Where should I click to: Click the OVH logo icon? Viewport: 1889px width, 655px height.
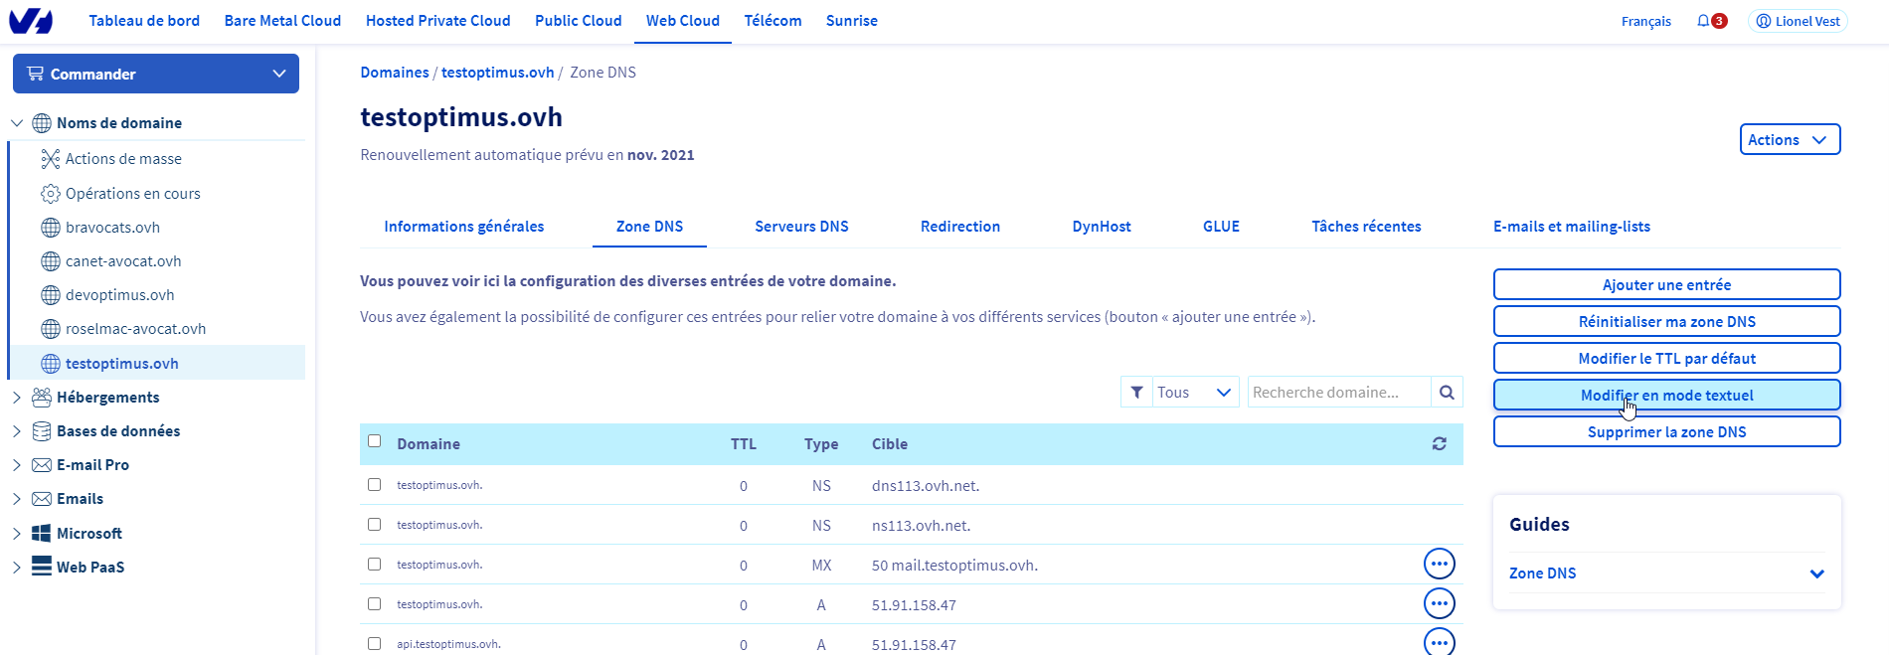[x=31, y=20]
